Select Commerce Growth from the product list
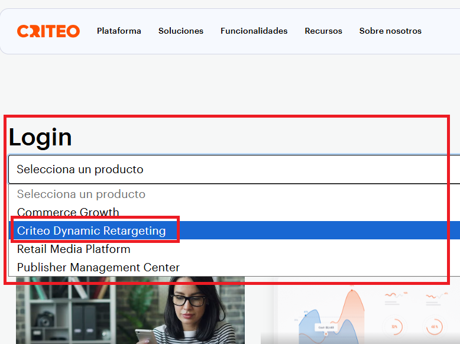The height and width of the screenshot is (344, 460). tap(234, 212)
